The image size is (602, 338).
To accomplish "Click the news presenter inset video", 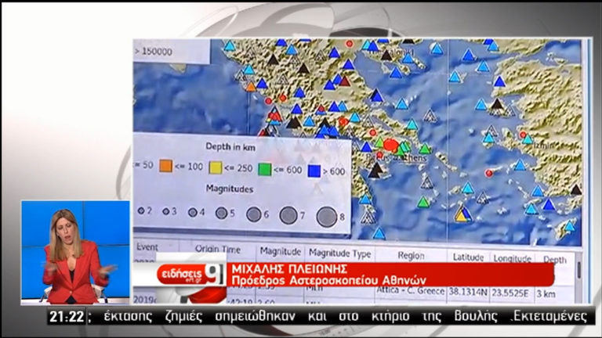I will click(x=75, y=252).
